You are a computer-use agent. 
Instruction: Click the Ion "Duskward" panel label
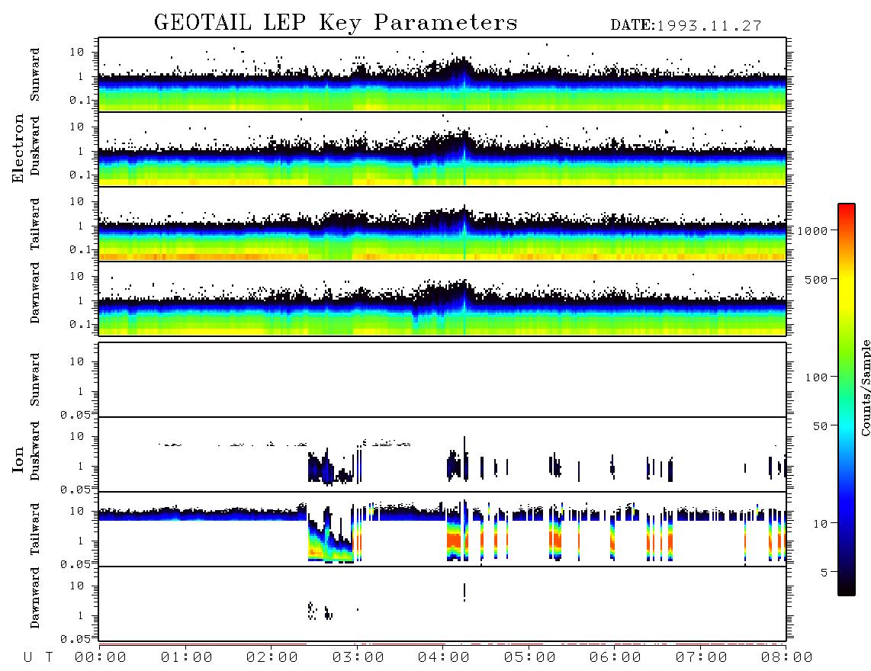click(35, 451)
